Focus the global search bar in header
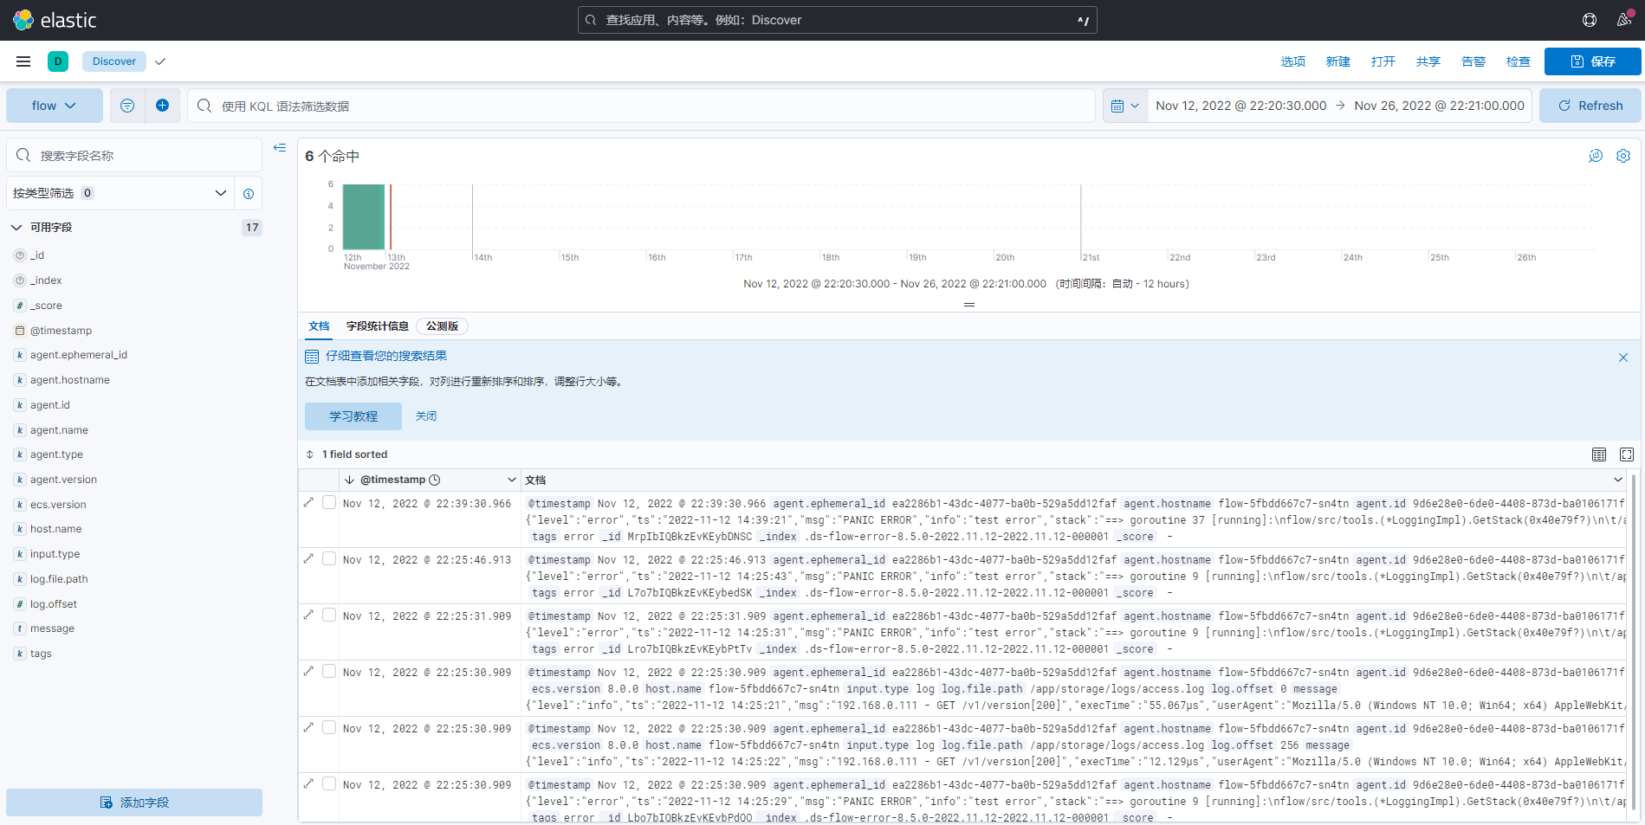The height and width of the screenshot is (825, 1645). (x=838, y=20)
